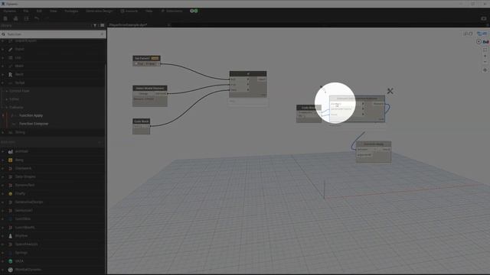Click the LunchBoxML package row
This screenshot has height=275, width=490.
click(x=53, y=228)
